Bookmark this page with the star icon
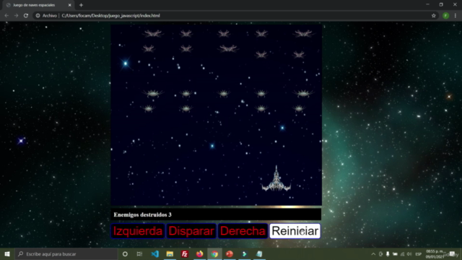The width and height of the screenshot is (462, 260). point(433,16)
